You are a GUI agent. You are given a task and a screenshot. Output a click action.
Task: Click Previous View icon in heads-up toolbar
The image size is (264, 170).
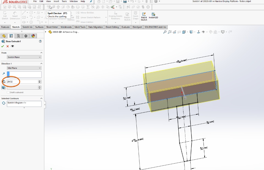coord(174,32)
